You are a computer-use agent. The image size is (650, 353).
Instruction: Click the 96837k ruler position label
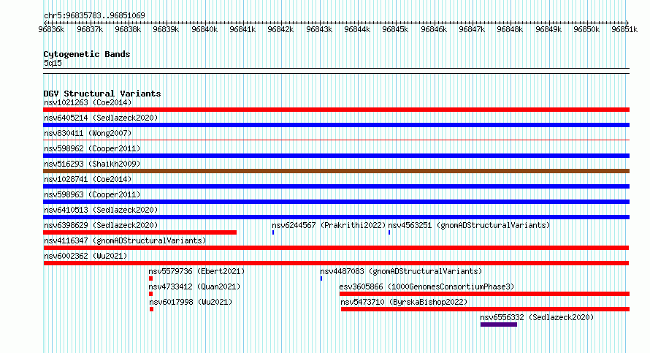[90, 29]
